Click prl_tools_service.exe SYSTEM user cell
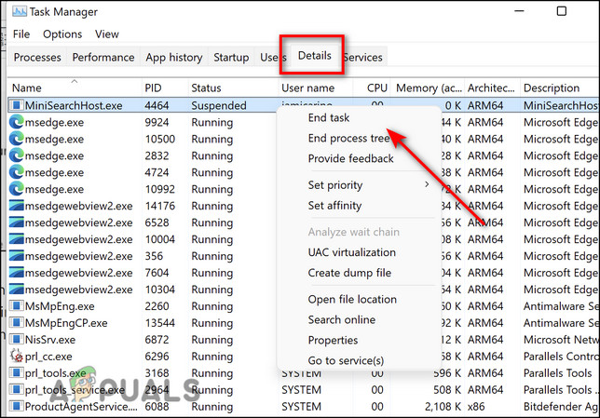 click(302, 390)
